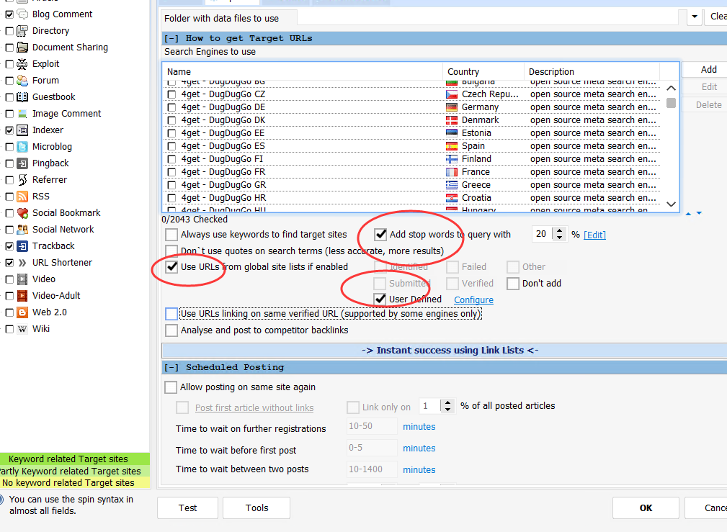Click the search engine list scrollbar down arrow

coord(671,204)
